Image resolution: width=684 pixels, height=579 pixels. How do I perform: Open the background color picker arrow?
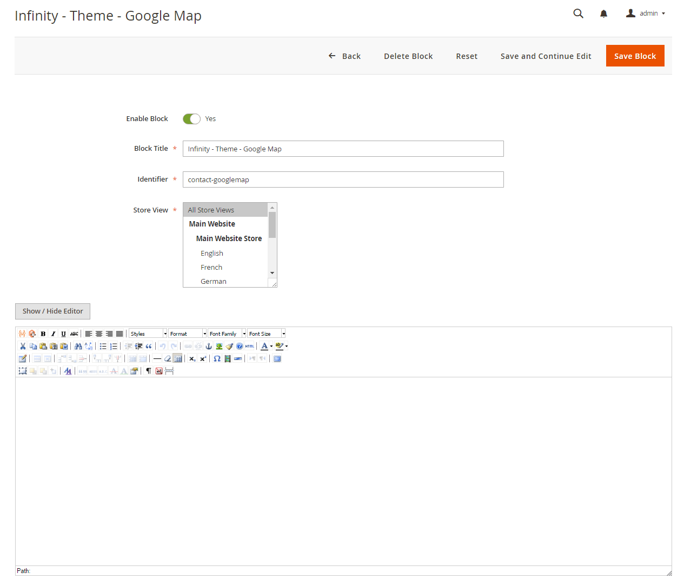pos(286,346)
